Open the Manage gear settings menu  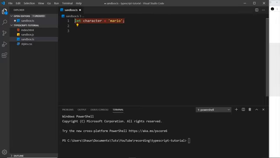coord(4,152)
